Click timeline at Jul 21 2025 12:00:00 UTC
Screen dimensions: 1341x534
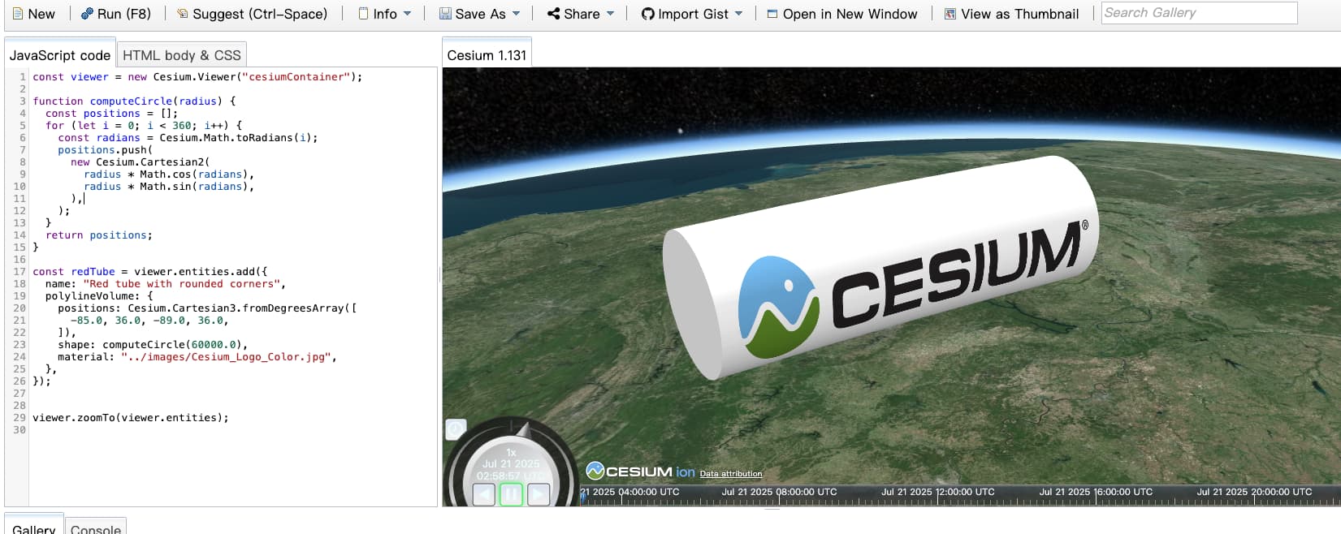coord(937,492)
